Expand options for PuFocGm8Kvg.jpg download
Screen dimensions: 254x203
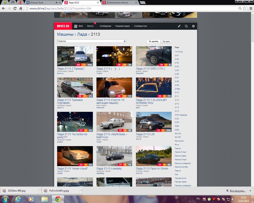(81, 191)
